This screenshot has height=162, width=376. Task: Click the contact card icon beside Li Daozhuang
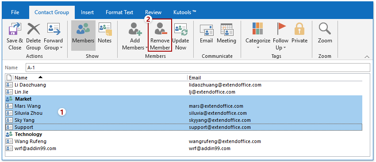9,85
